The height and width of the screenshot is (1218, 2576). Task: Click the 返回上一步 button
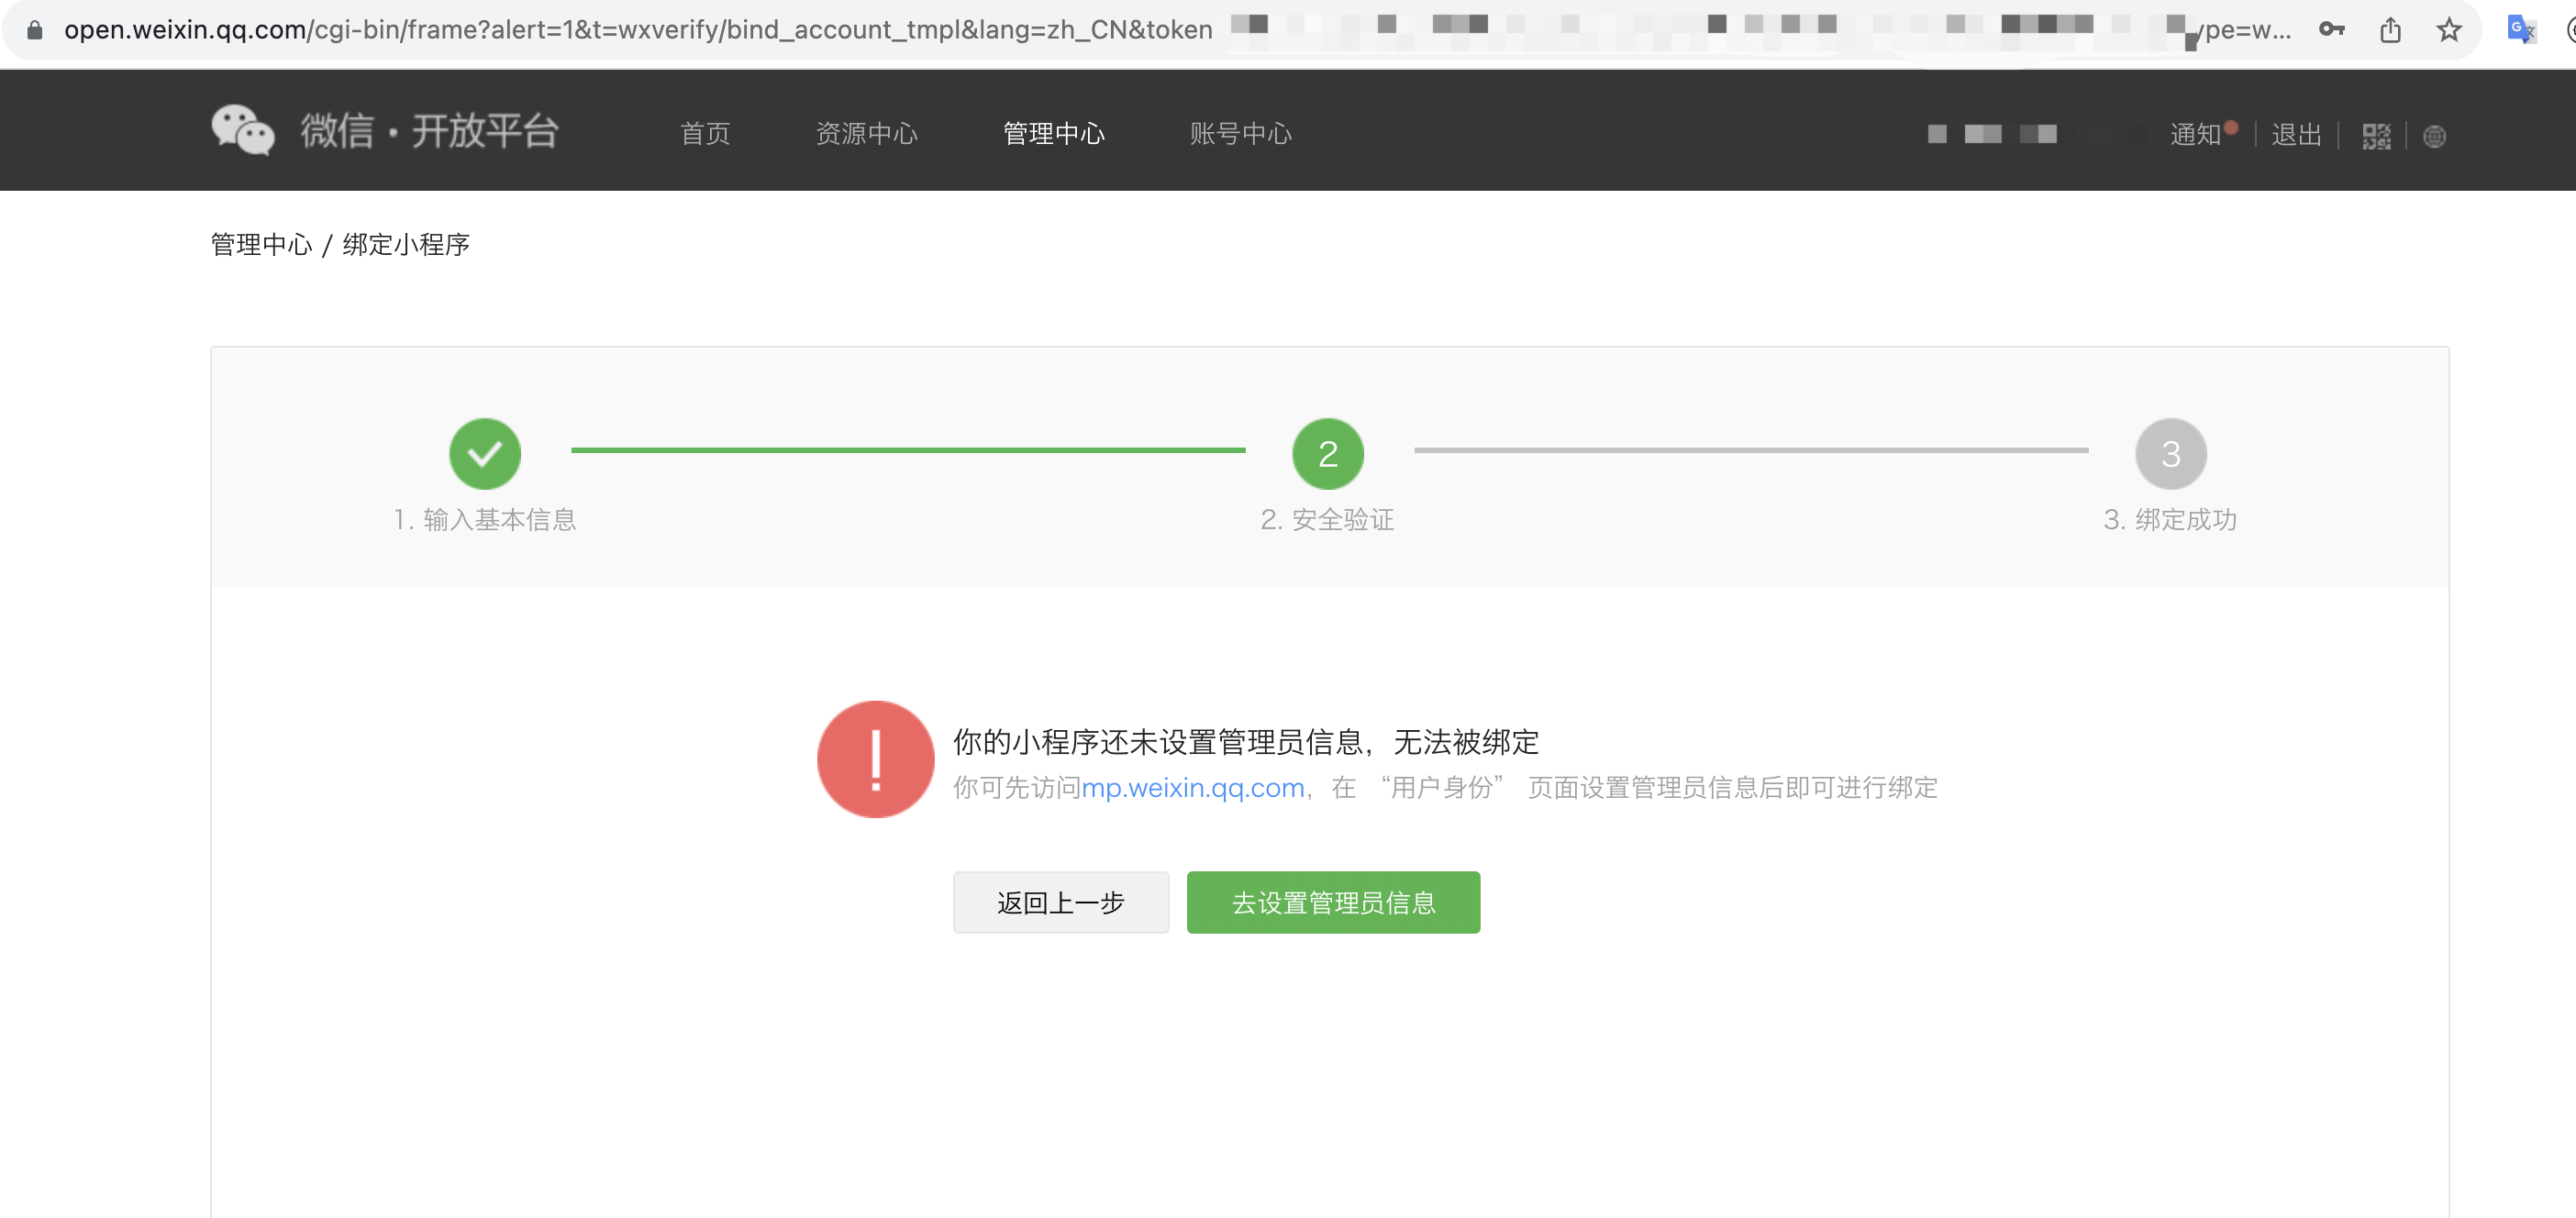point(1060,902)
